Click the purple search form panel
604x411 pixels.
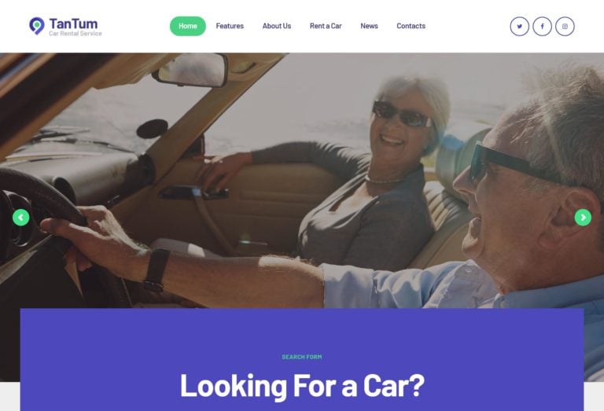pos(302,359)
